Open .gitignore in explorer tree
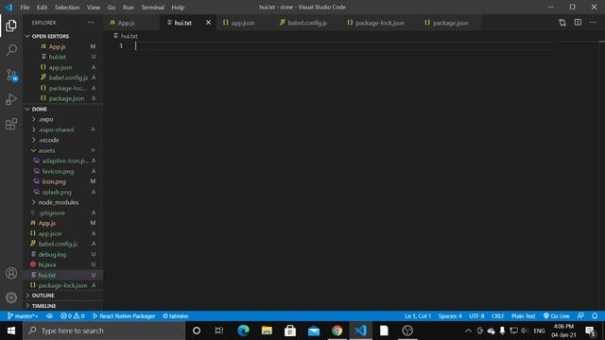This screenshot has height=340, width=605. click(52, 212)
